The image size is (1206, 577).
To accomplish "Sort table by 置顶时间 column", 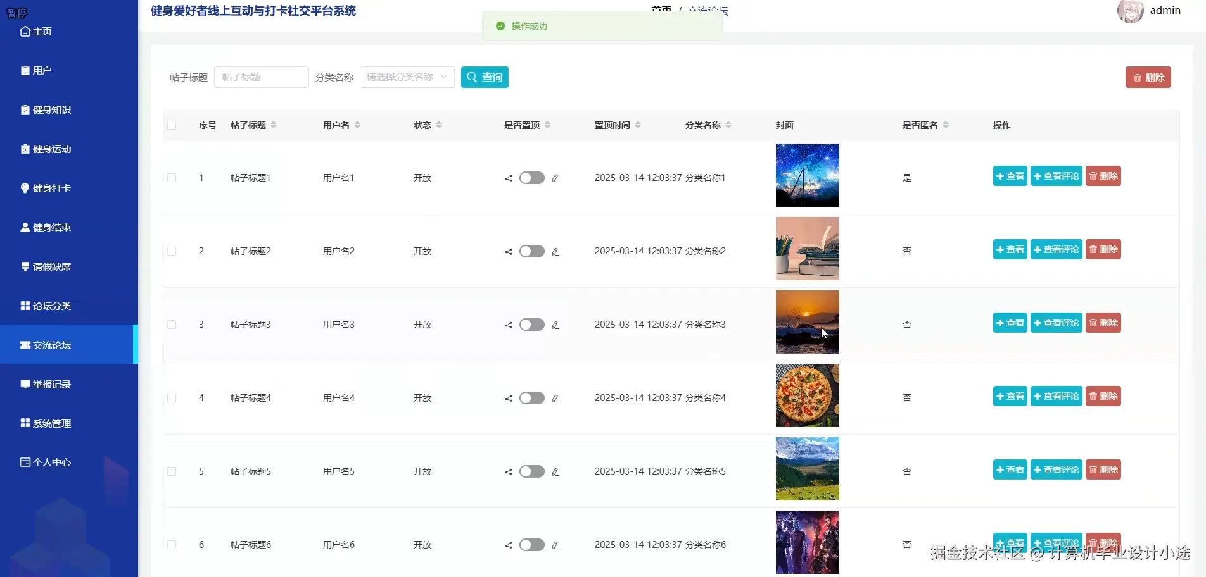I will 638,125.
